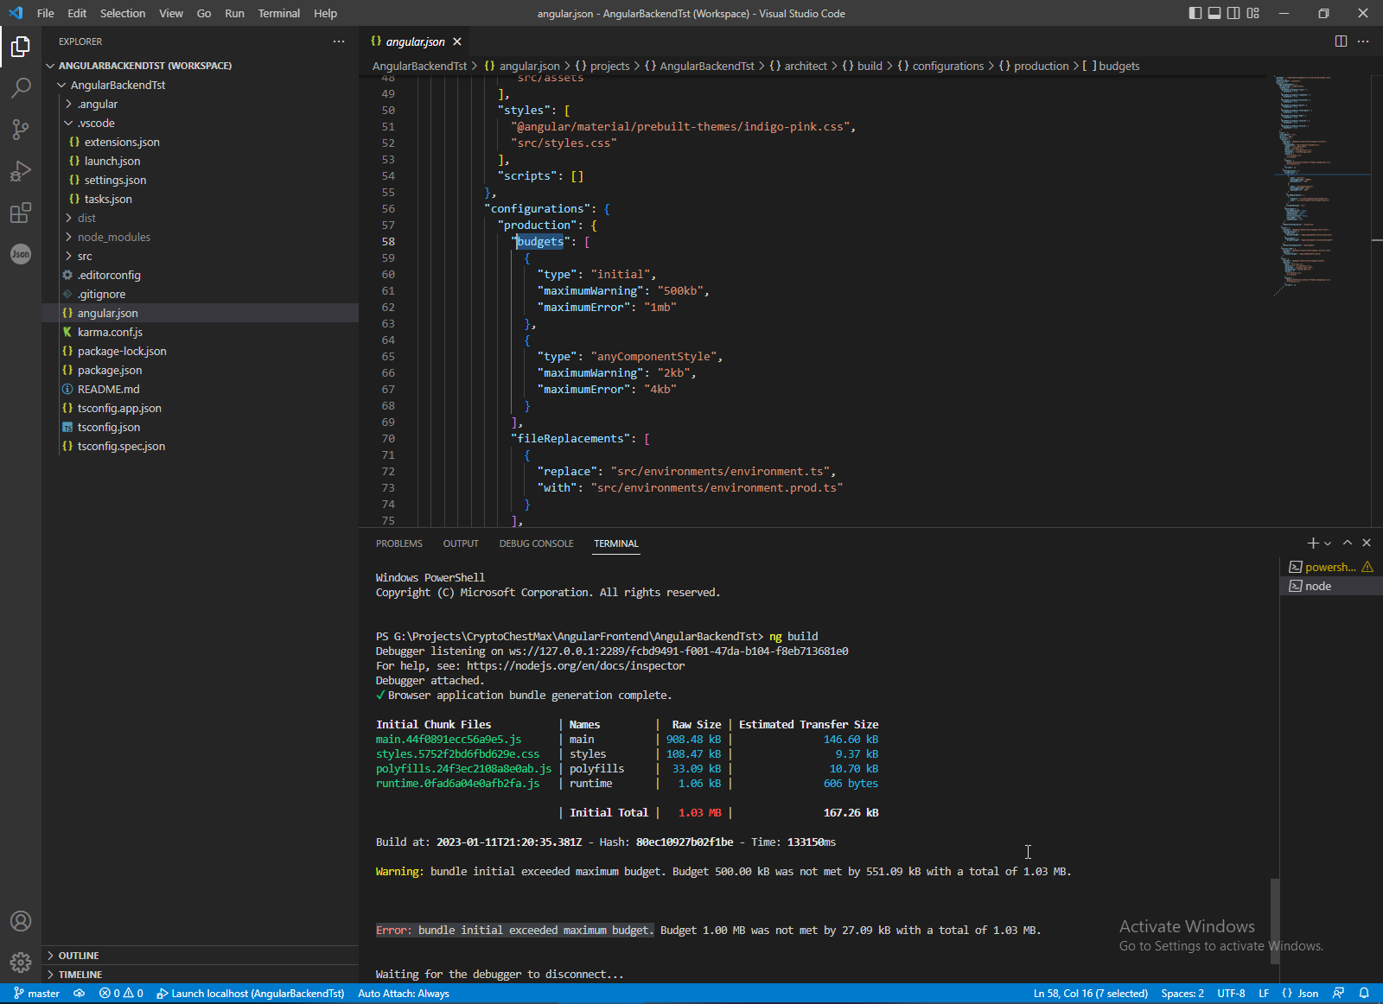Expand the OUTLINE section
Image resolution: width=1383 pixels, height=1004 pixels.
click(79, 956)
